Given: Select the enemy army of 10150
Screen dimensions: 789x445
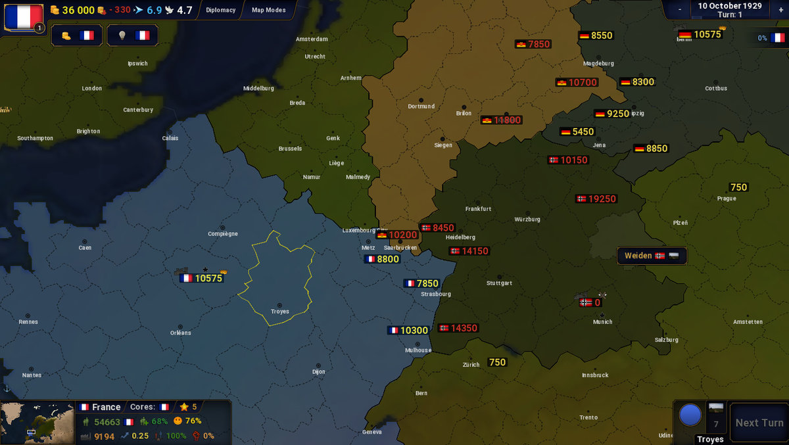Looking at the screenshot, I should tap(569, 160).
